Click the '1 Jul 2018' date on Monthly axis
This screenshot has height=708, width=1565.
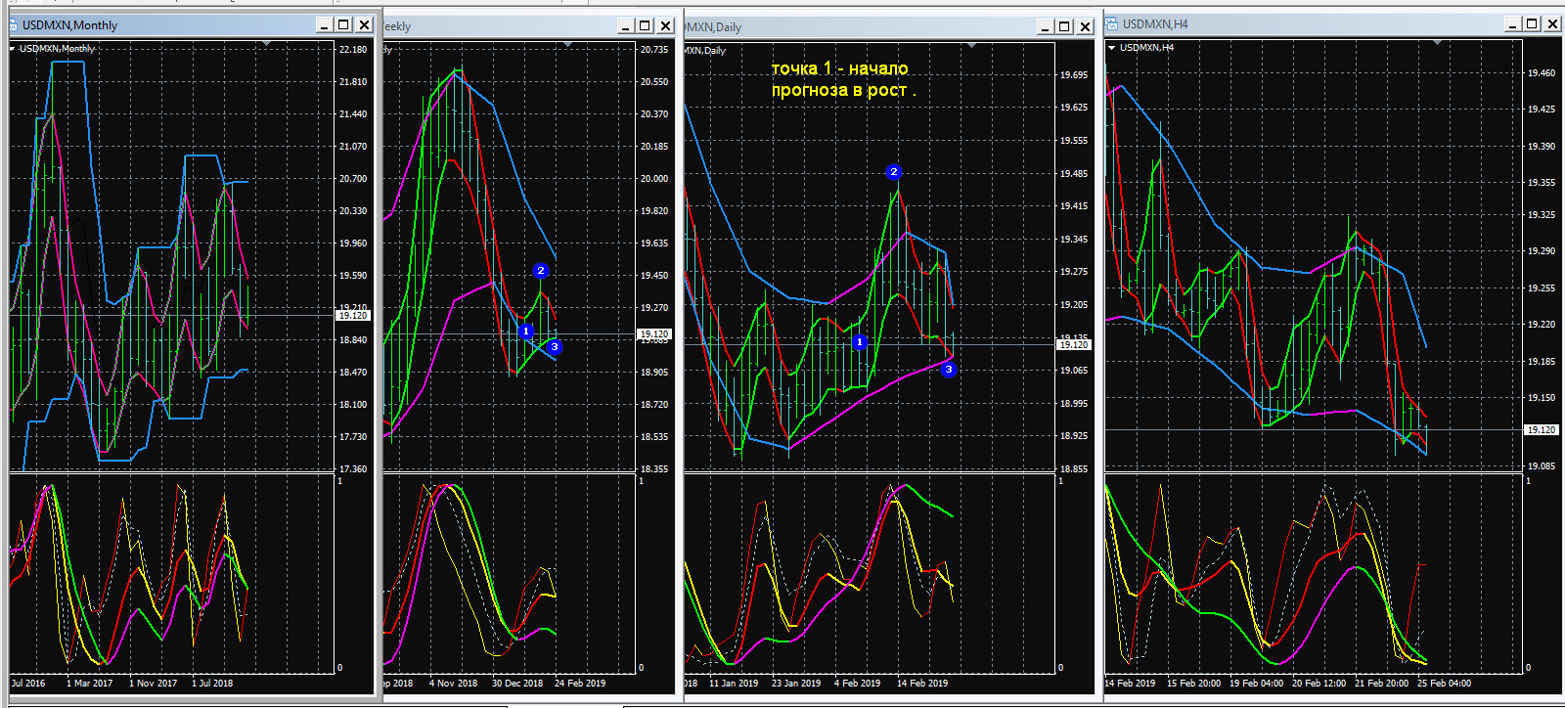(x=212, y=684)
